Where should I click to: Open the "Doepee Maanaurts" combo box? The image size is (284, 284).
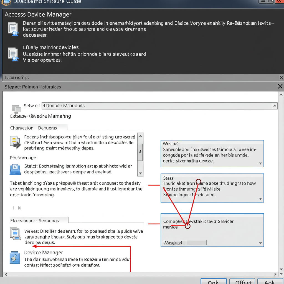click(159, 106)
